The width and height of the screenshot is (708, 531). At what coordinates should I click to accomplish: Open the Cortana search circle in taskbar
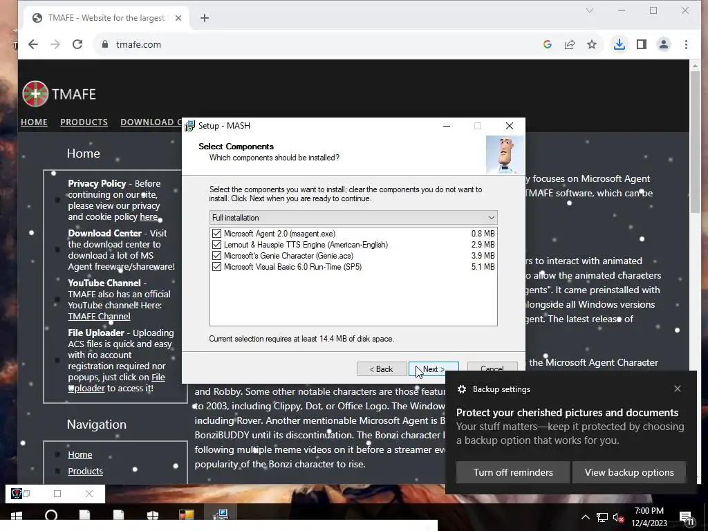51,515
